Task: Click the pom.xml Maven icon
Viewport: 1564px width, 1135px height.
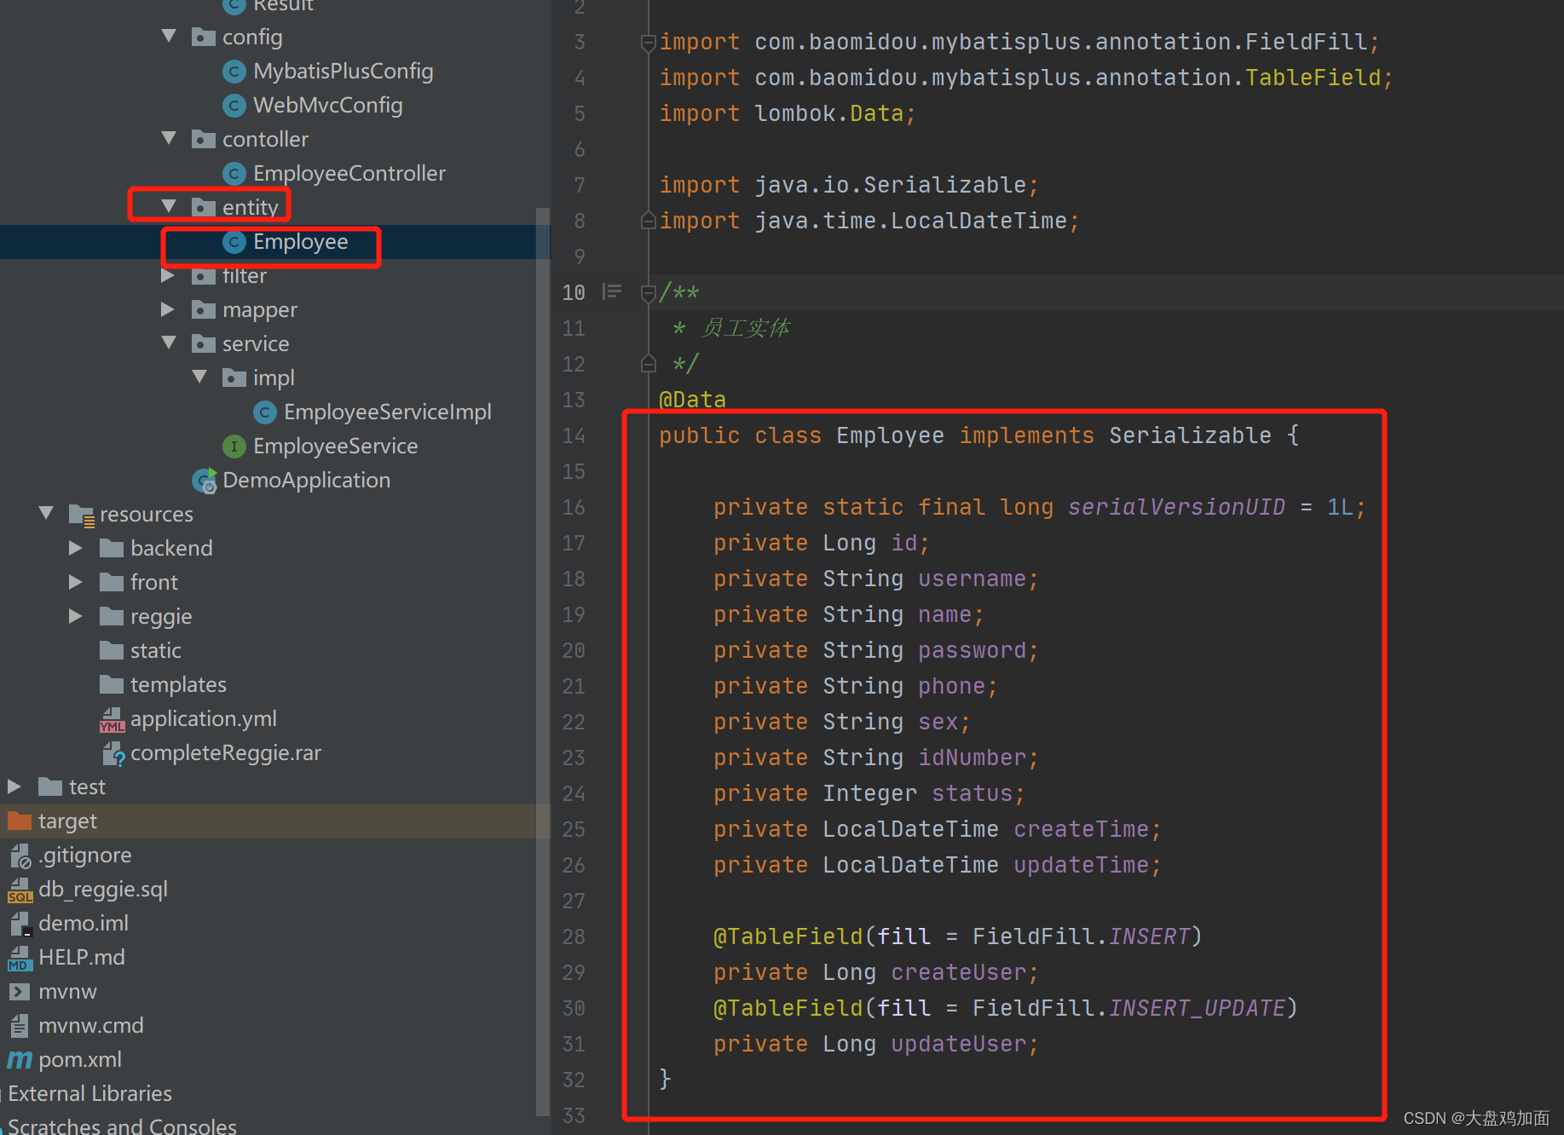Action: pyautogui.click(x=20, y=1060)
